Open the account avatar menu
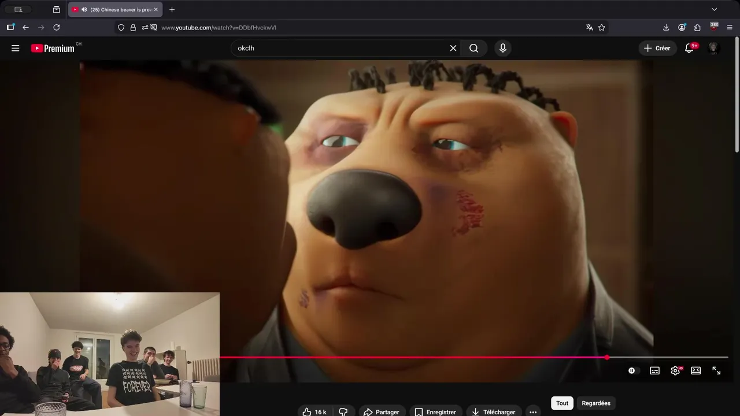This screenshot has width=740, height=416. [x=714, y=49]
